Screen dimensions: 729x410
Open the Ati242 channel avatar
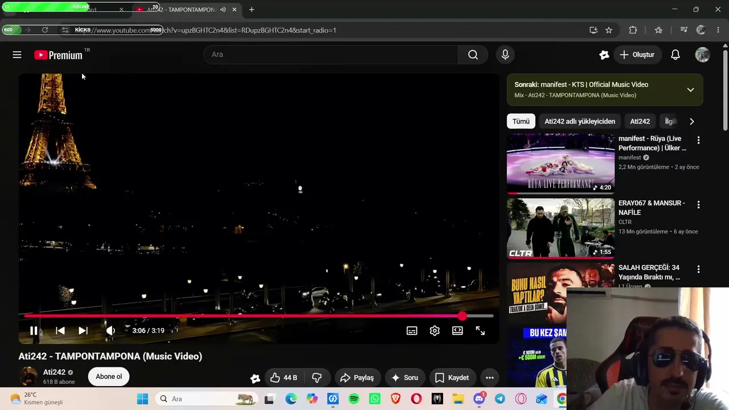click(28, 376)
